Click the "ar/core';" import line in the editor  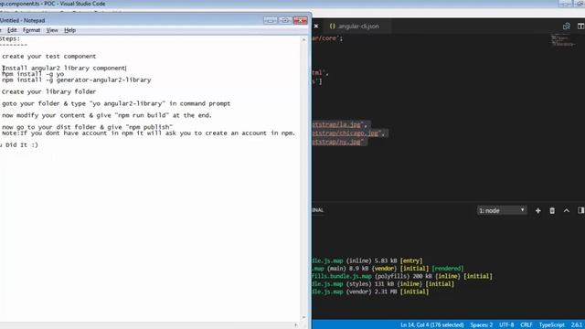click(327, 38)
